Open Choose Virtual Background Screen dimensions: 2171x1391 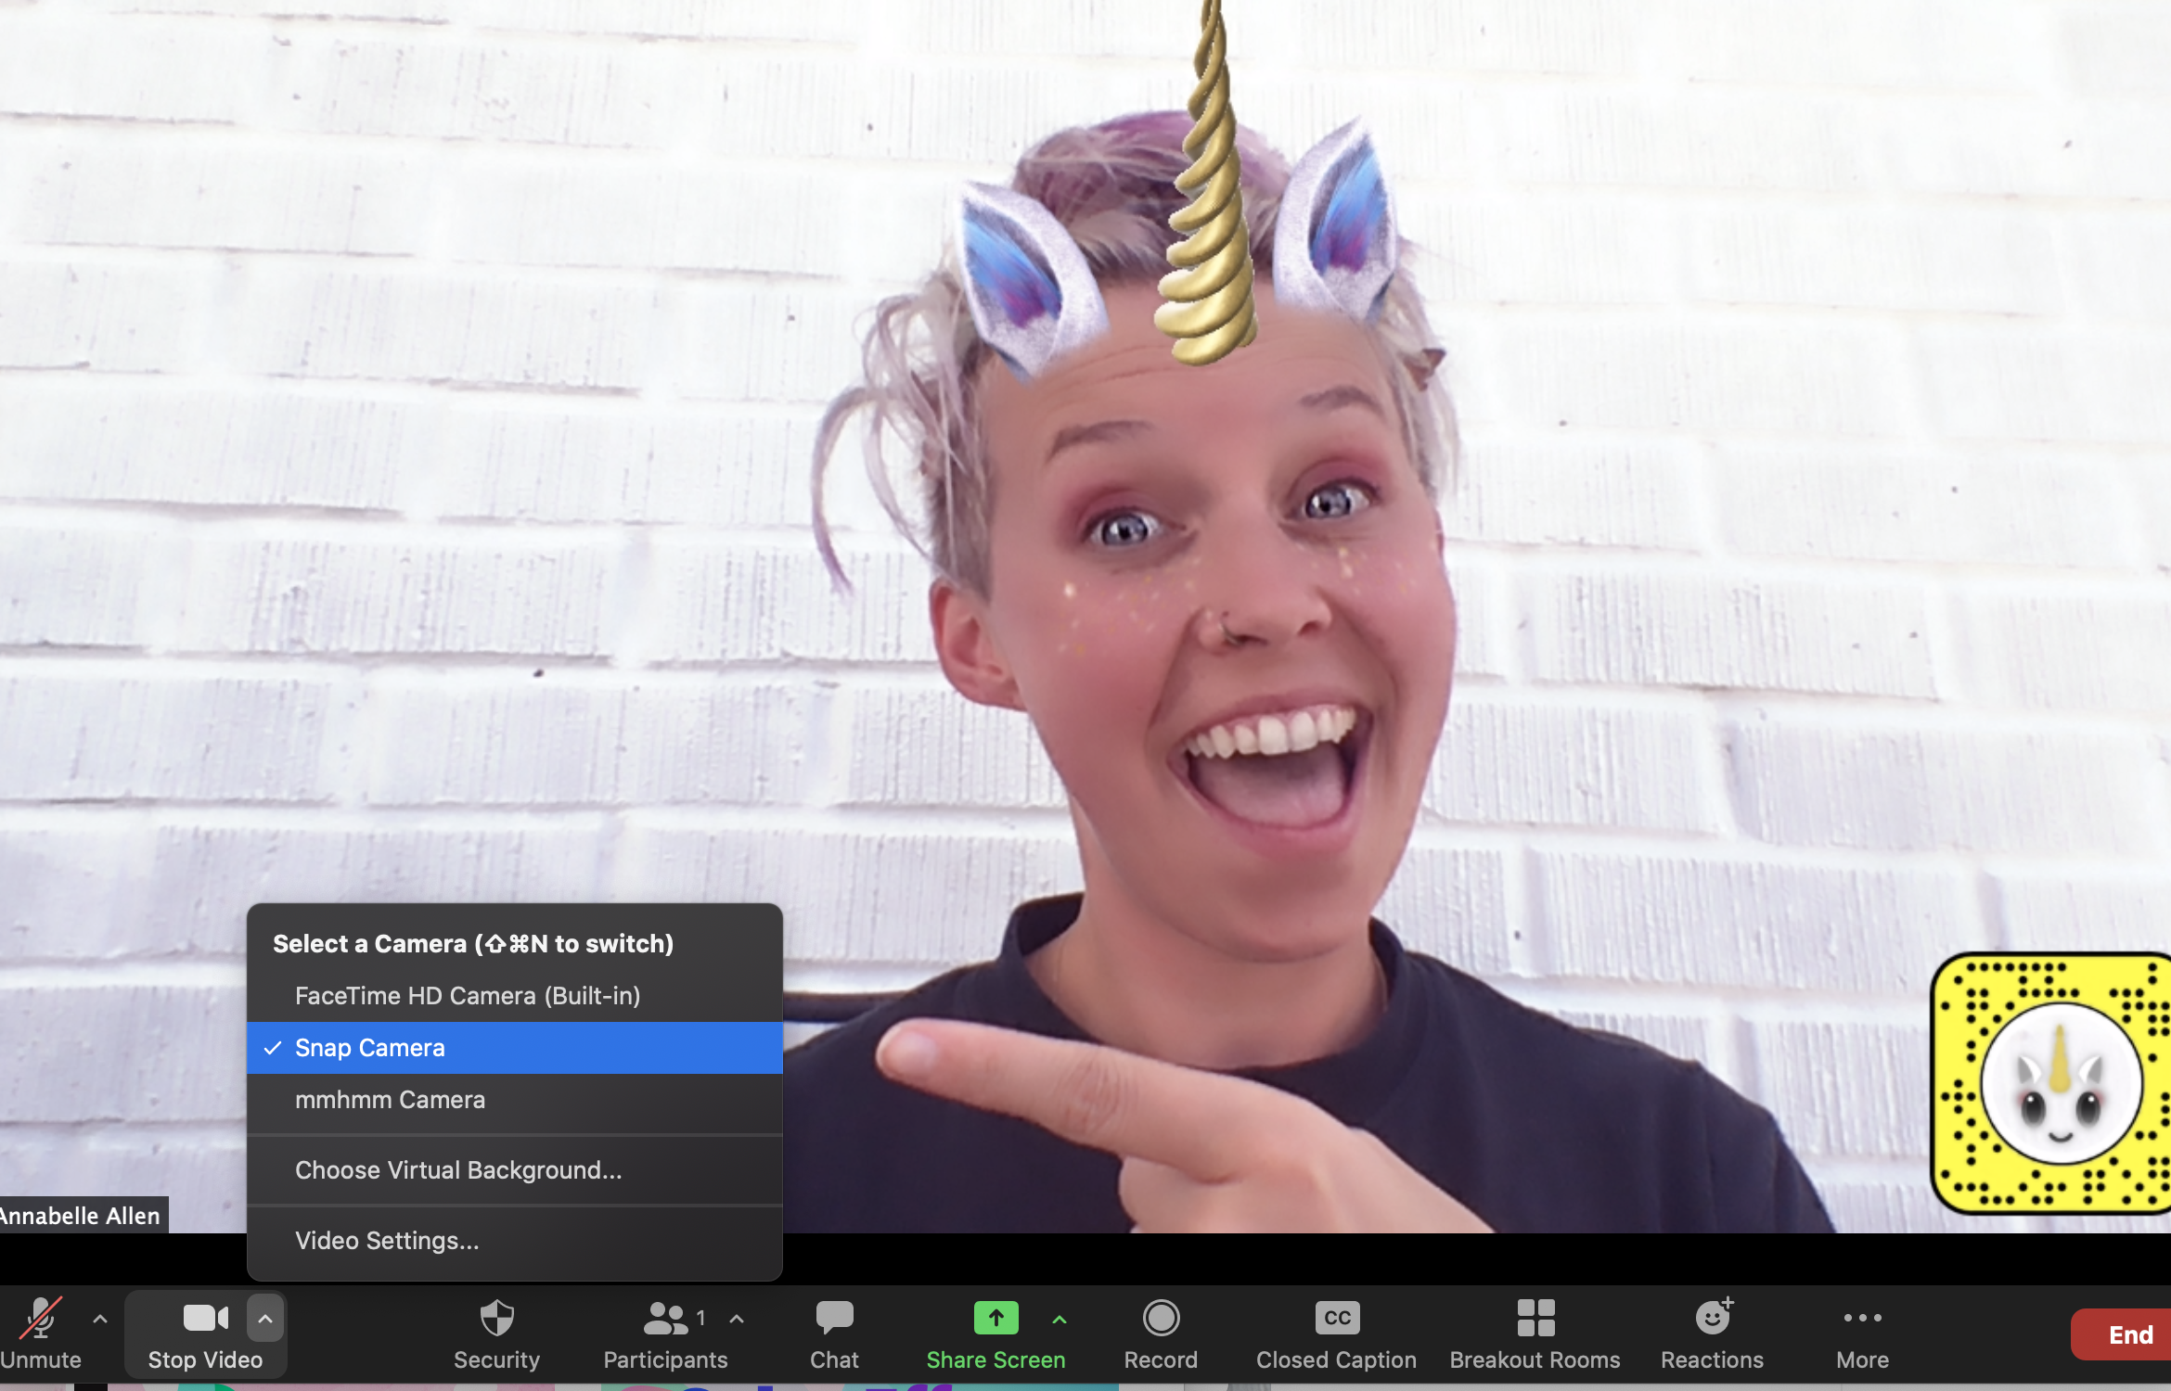[458, 1170]
